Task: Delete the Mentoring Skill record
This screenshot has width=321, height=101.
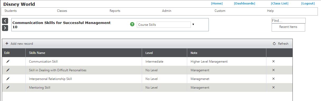Action: (273, 87)
